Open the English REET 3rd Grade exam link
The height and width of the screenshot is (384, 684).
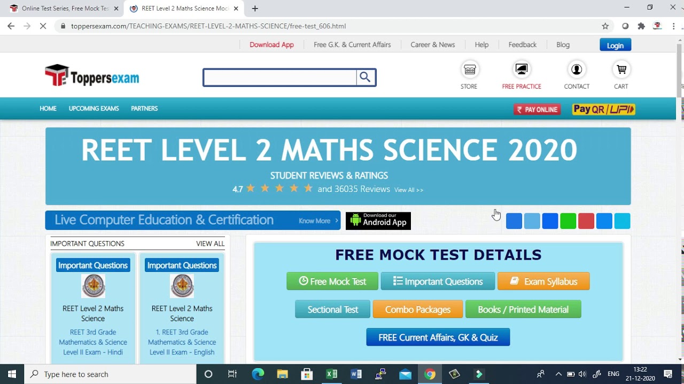point(182,342)
